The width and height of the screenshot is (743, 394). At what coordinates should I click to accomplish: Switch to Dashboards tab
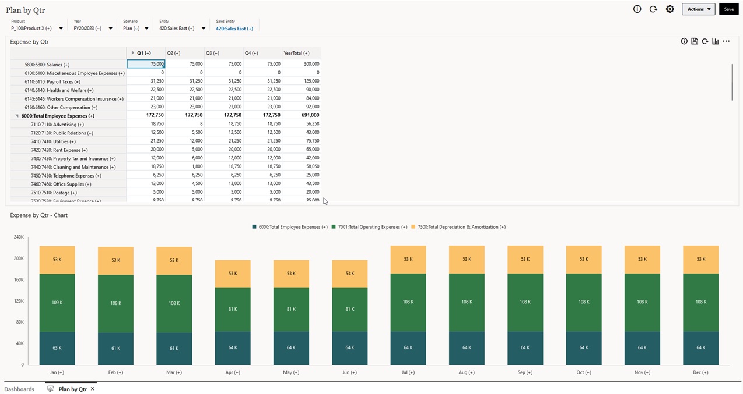(19, 389)
